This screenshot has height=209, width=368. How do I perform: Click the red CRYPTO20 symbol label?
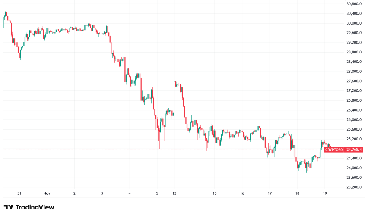(x=334, y=150)
